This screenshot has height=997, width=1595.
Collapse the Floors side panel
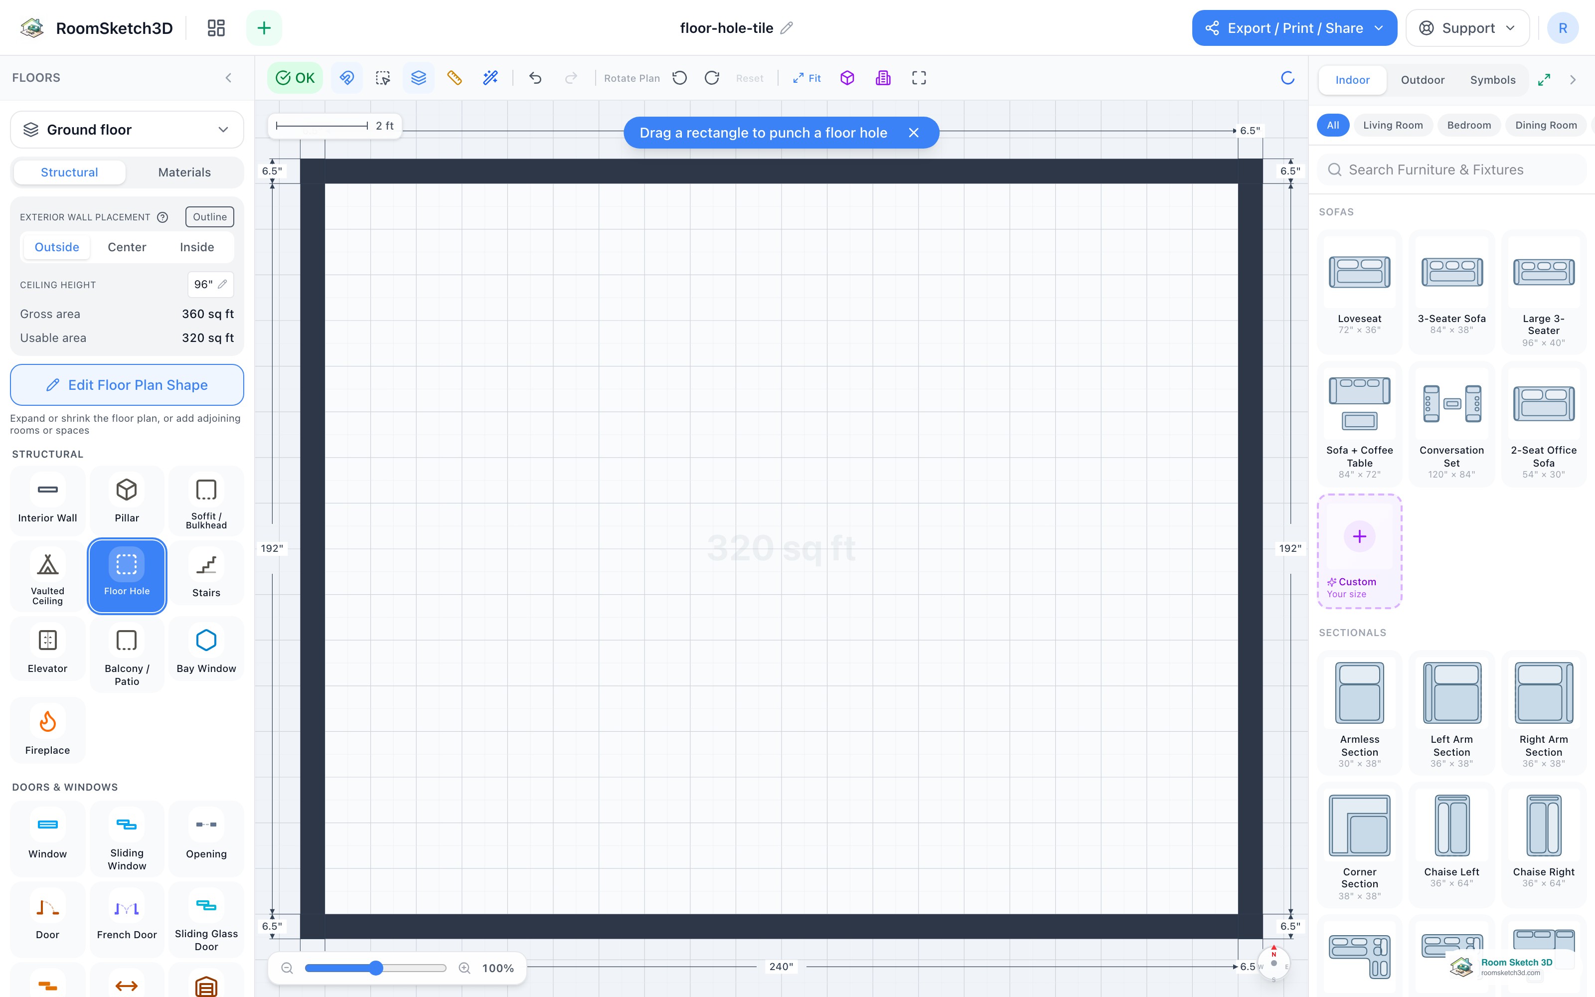click(229, 78)
